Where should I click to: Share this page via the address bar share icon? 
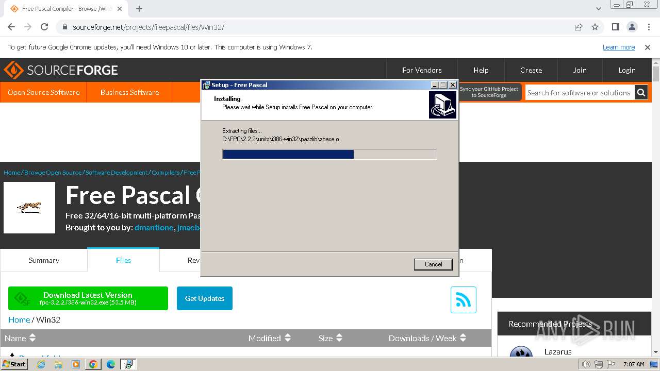click(x=579, y=27)
